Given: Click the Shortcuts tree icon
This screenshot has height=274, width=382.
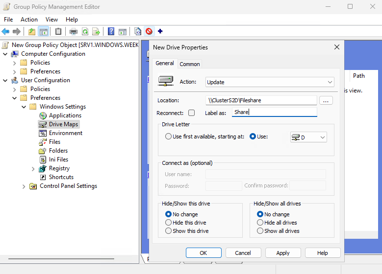Looking at the screenshot, I should click(43, 177).
